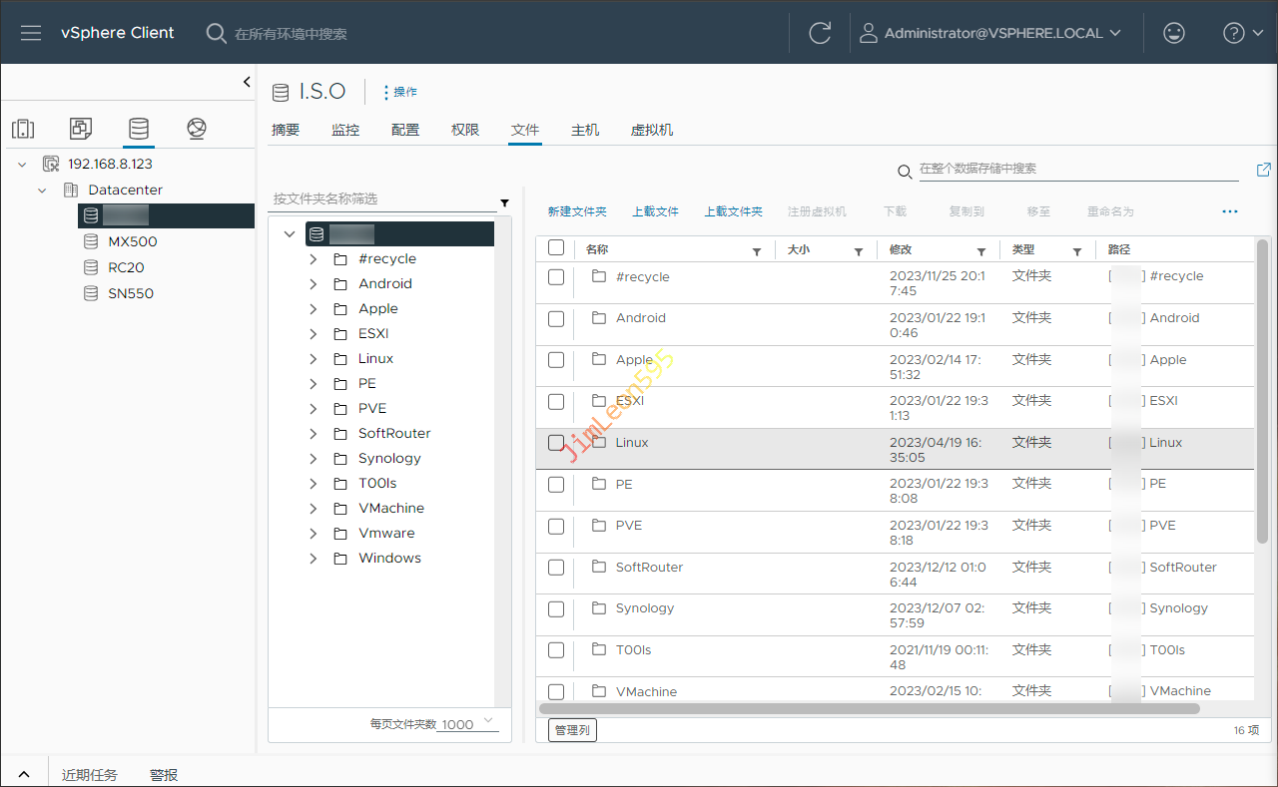Open Administrator@VSPHERE.LOCAL user dropdown

click(991, 33)
